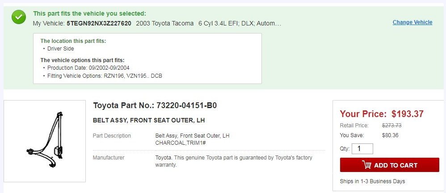Click the struck-through retail price $273.73
Image resolution: width=446 pixels, height=193 pixels.
[391, 126]
